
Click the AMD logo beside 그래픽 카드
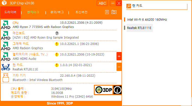6,46
